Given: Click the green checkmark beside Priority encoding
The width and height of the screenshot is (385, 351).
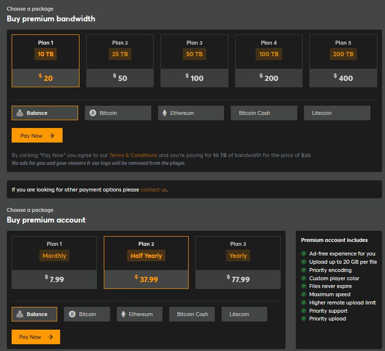Looking at the screenshot, I should click(304, 270).
